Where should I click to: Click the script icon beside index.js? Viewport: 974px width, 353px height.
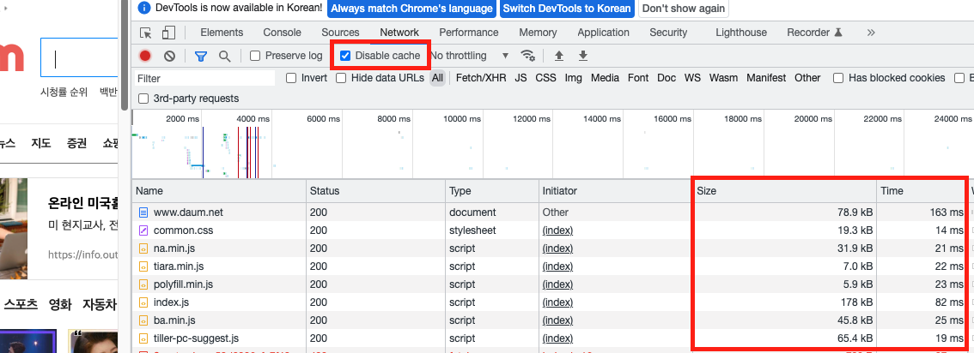(143, 302)
